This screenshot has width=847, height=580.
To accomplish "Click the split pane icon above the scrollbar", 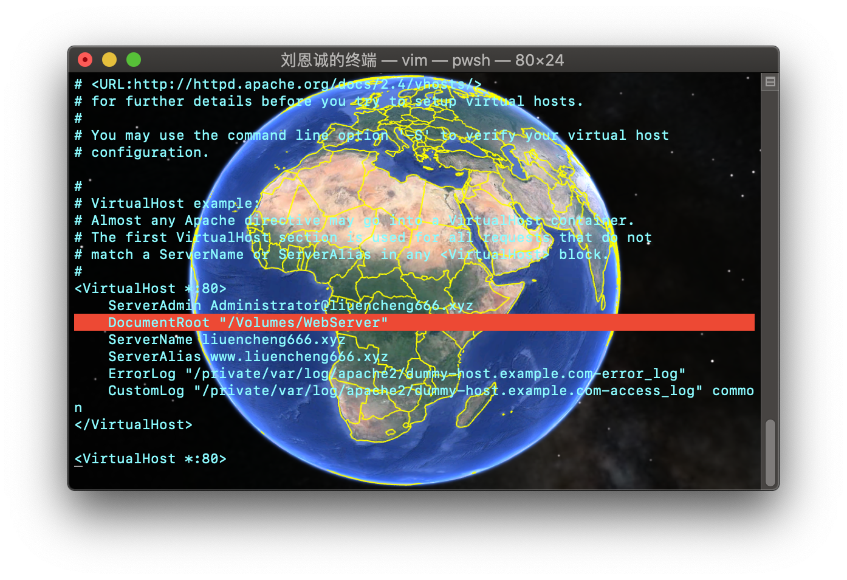I will pos(770,81).
